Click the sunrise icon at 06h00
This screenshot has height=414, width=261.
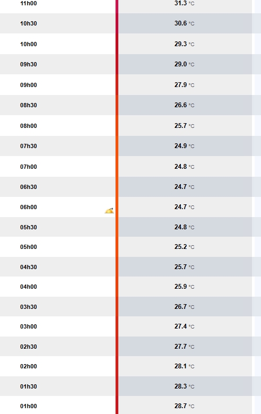109,210
